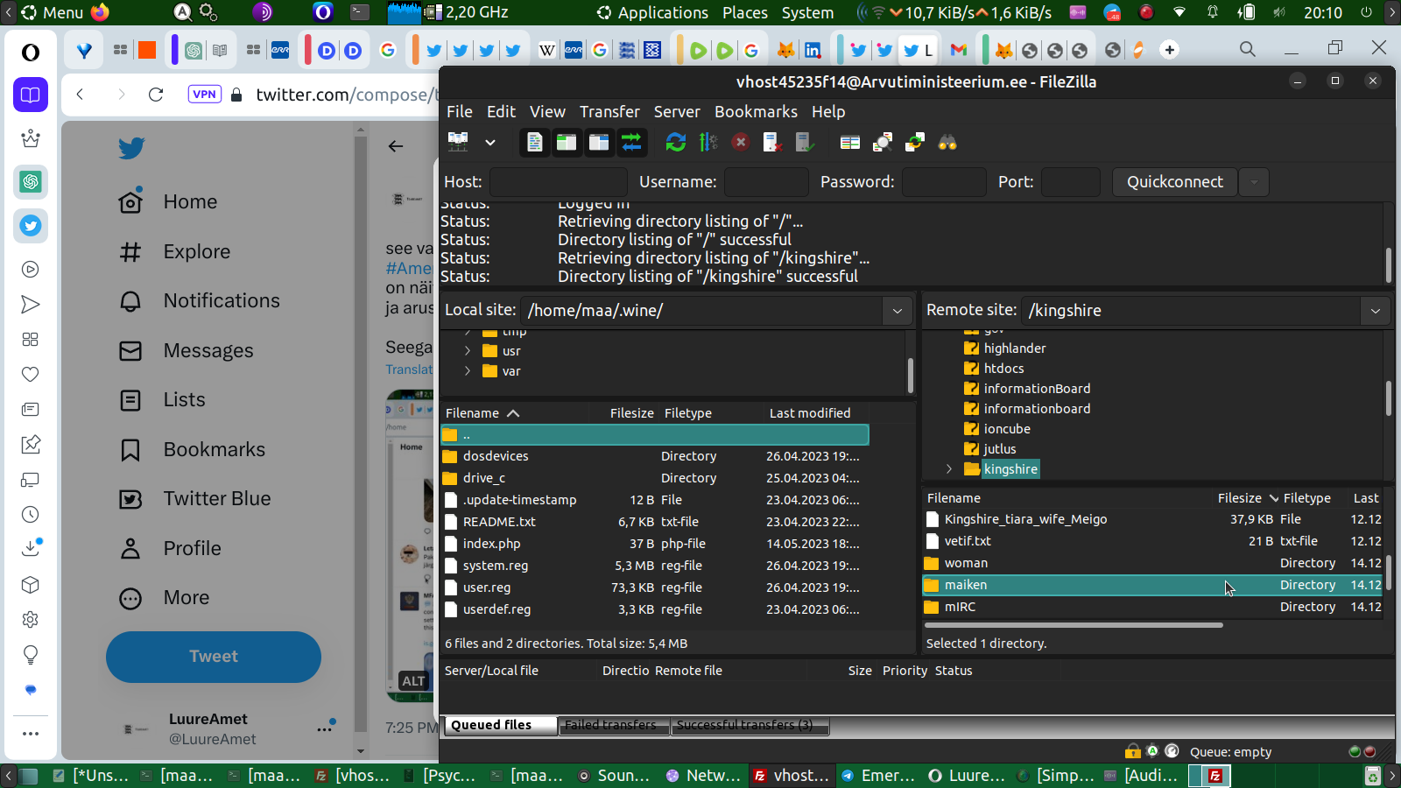
Task: Click the process queue toolbar icon
Action: [708, 142]
